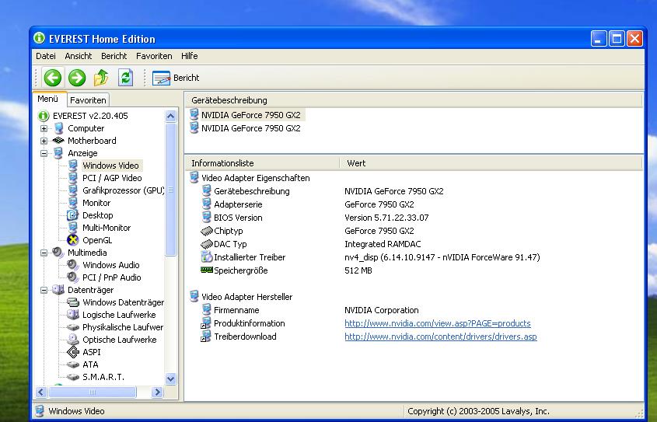The width and height of the screenshot is (657, 422).
Task: Click the EVEREST v2.20.405 root info icon
Action: point(44,116)
